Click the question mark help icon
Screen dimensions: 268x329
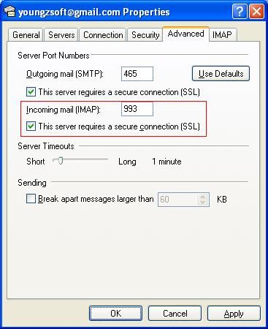point(240,11)
